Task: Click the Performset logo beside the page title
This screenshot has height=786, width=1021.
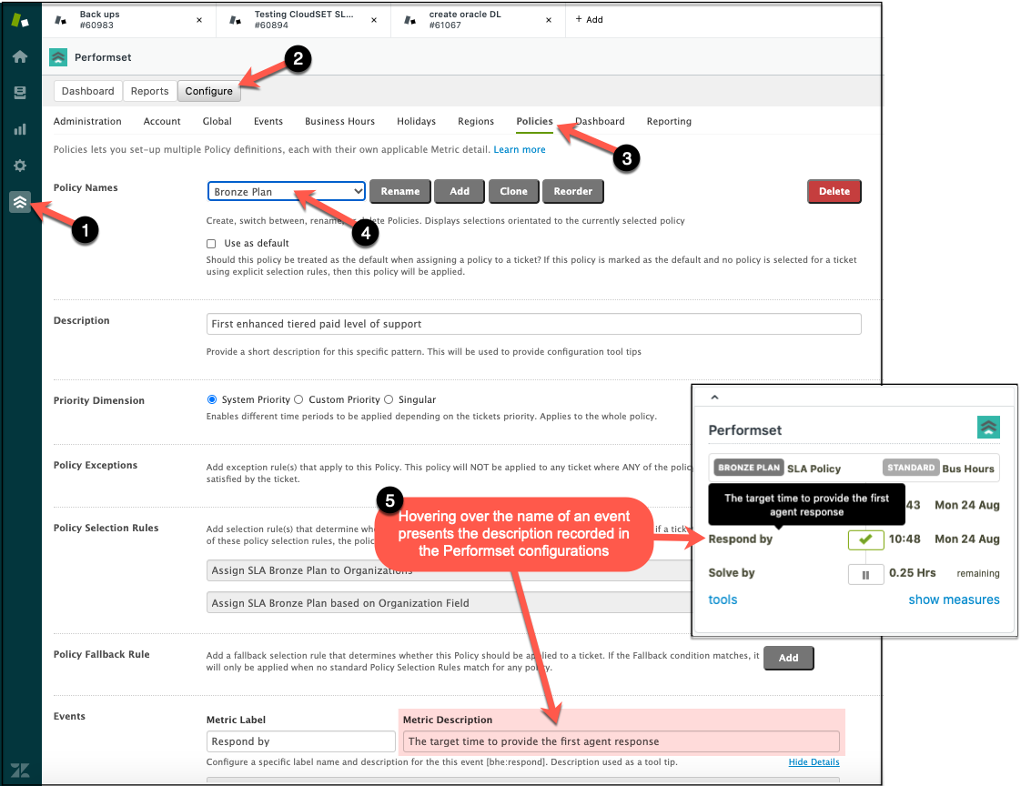Action: [x=58, y=57]
